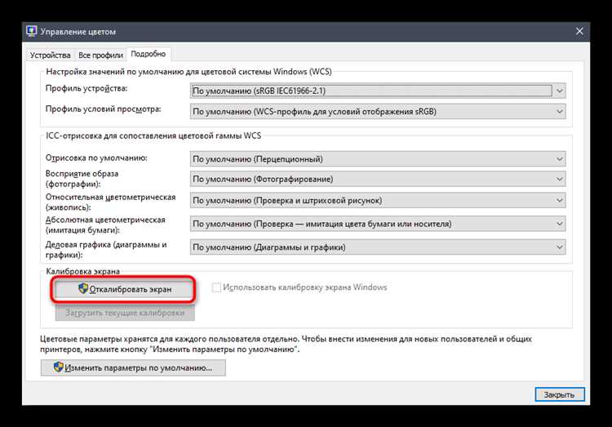Close the Управление цветом window
The width and height of the screenshot is (612, 427).
coord(579,31)
